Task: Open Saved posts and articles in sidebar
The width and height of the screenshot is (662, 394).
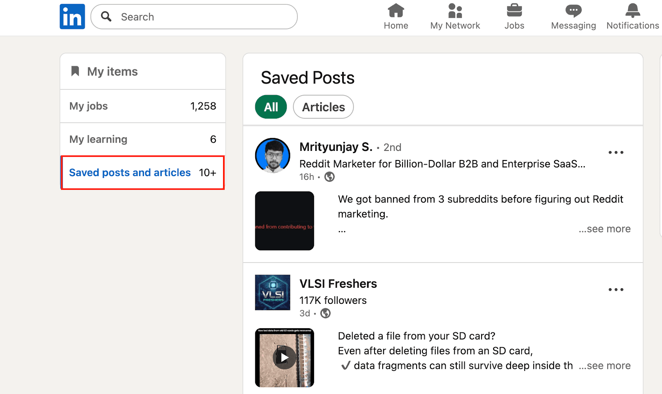Action: point(130,172)
